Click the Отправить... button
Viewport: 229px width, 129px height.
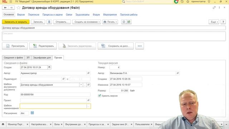pos(62,22)
